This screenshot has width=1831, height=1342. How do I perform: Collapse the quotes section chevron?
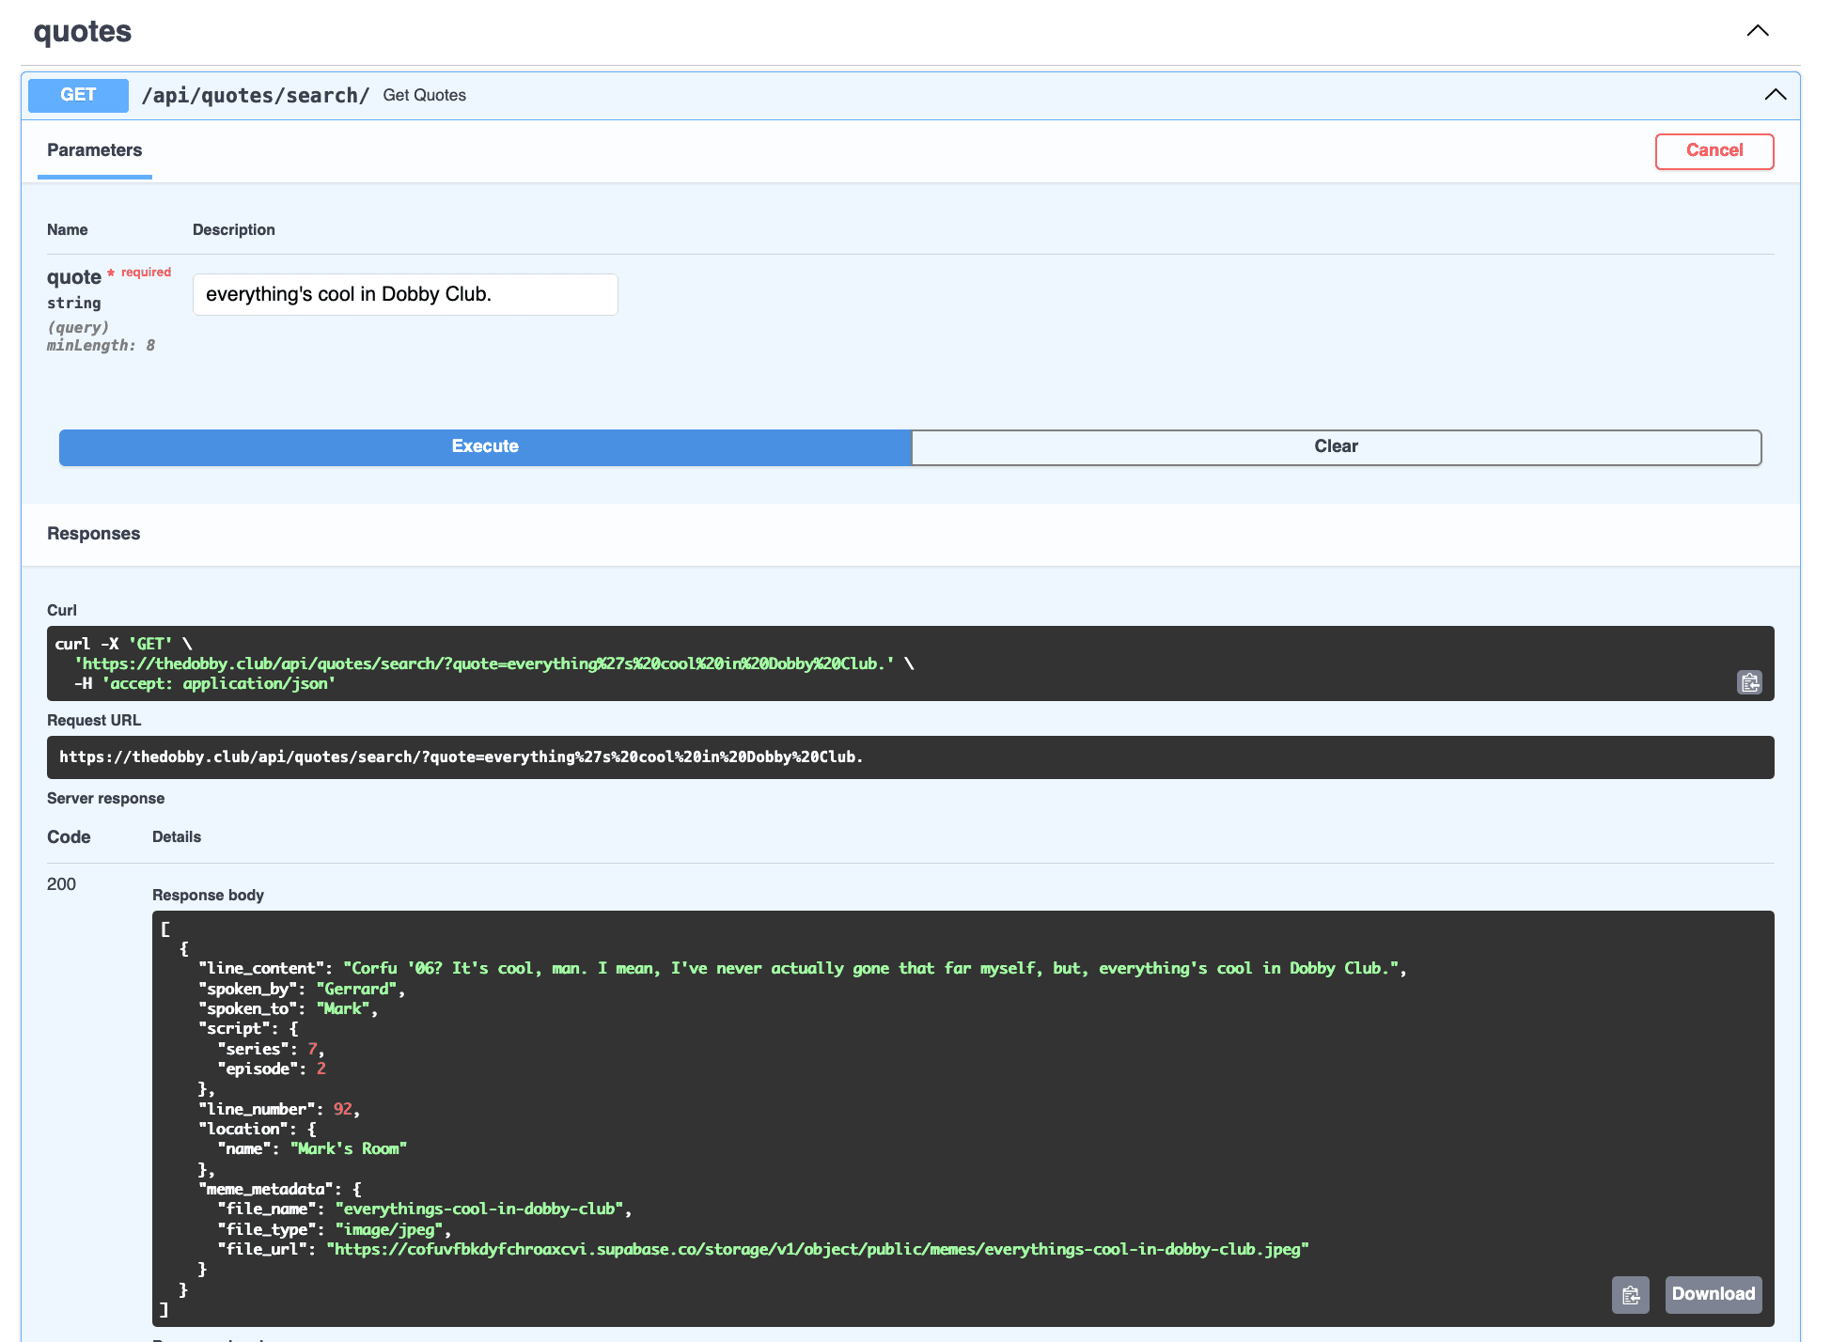pyautogui.click(x=1758, y=31)
